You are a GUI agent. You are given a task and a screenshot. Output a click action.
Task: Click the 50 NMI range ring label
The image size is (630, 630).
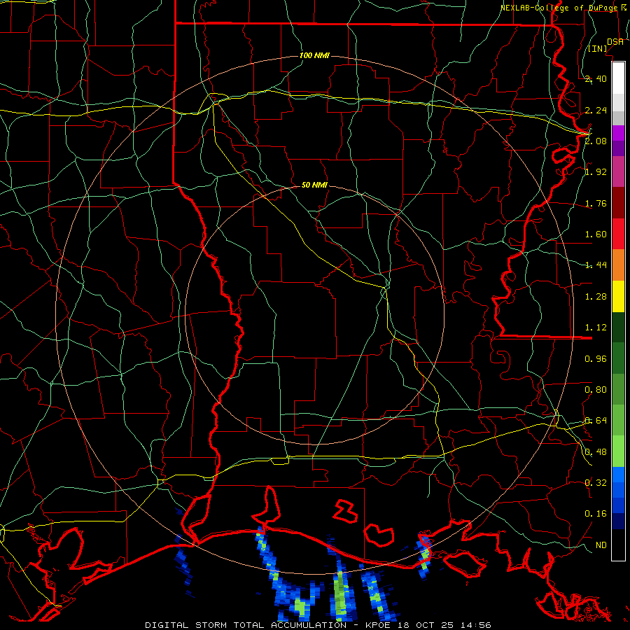pos(314,185)
